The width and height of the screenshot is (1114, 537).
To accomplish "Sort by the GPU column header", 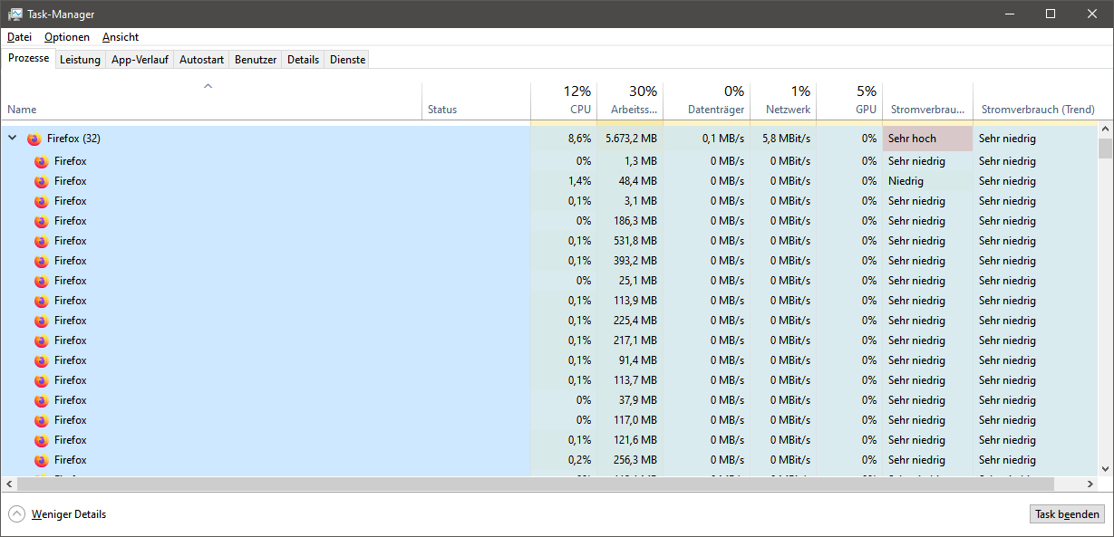I will coord(849,101).
